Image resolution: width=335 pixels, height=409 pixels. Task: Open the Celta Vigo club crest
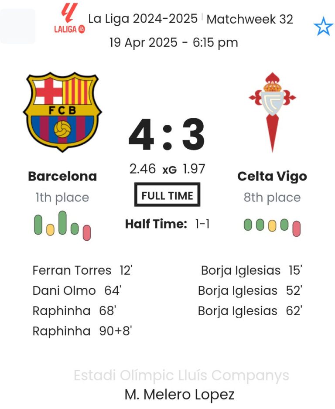pyautogui.click(x=272, y=112)
